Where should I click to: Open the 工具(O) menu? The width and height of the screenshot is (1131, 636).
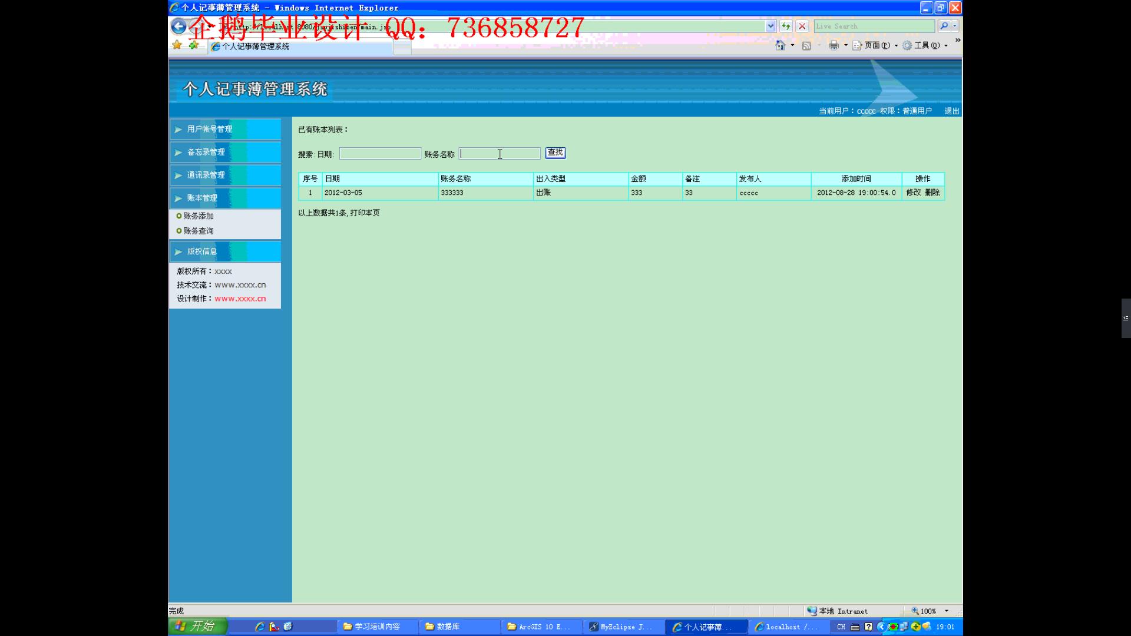point(925,45)
